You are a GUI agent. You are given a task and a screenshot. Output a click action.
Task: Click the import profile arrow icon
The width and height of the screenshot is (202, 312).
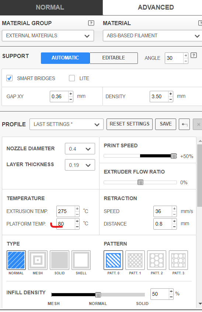coord(184,124)
